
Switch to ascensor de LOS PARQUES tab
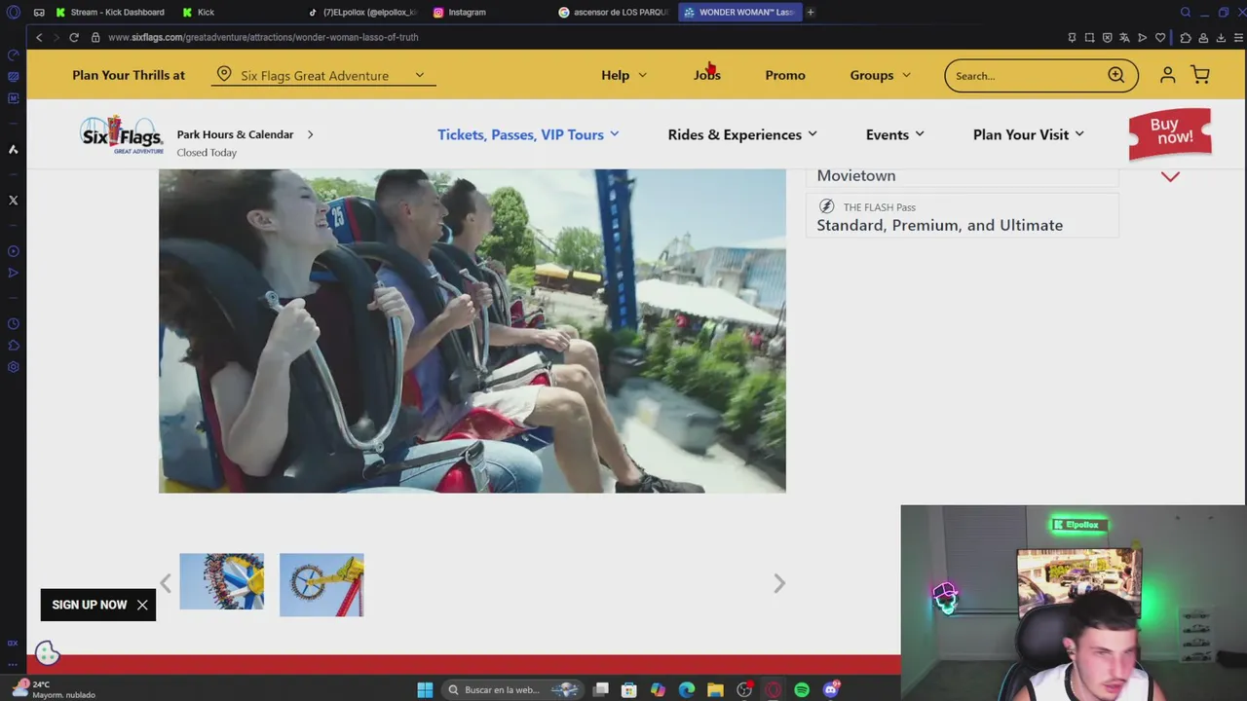click(614, 13)
